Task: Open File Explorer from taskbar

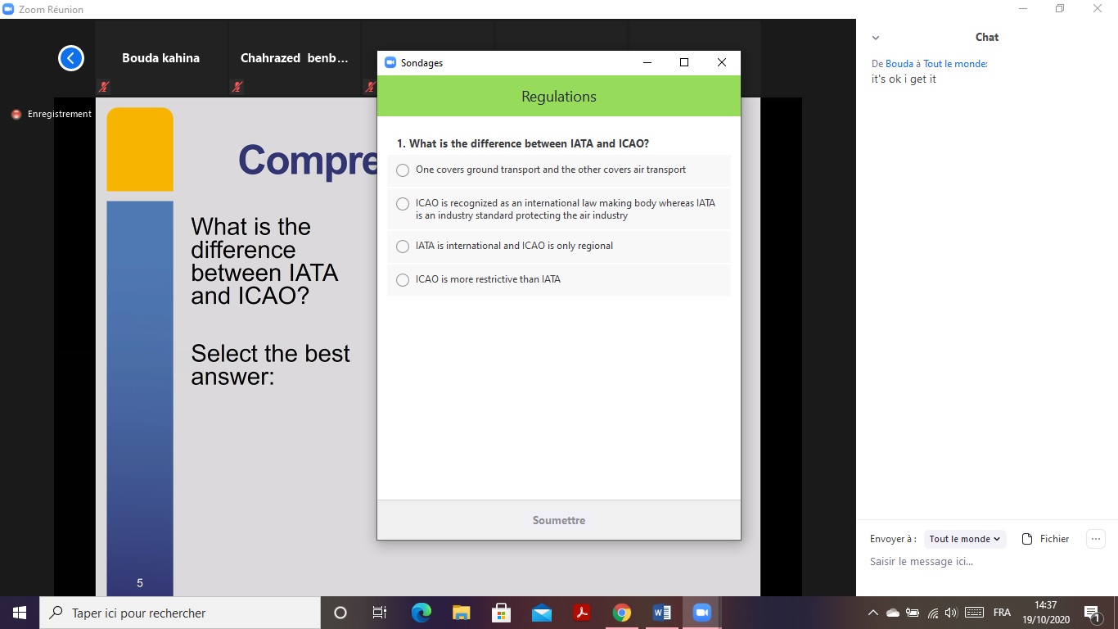Action: click(461, 613)
